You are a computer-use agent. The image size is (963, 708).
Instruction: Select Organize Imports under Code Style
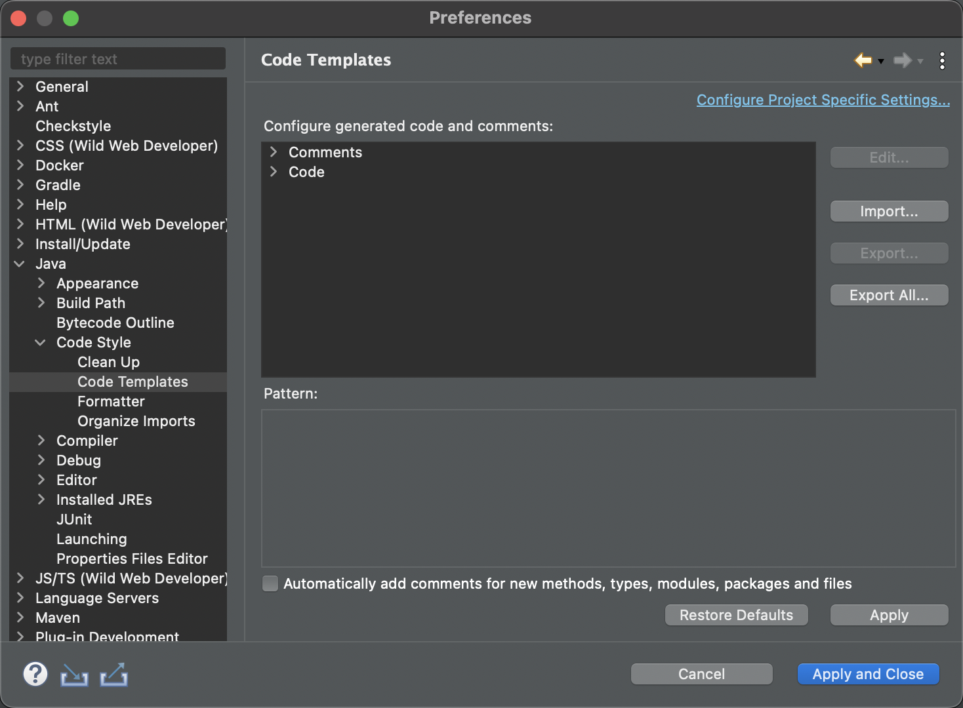136,421
